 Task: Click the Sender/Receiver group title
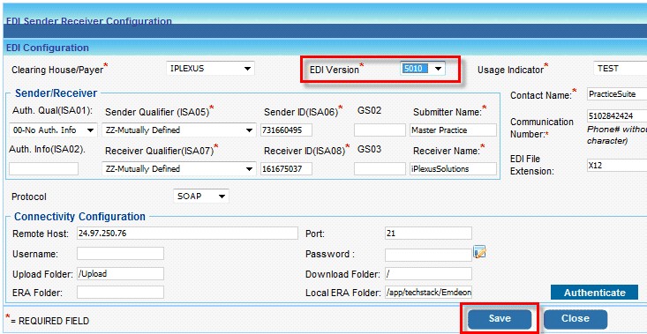click(x=56, y=93)
